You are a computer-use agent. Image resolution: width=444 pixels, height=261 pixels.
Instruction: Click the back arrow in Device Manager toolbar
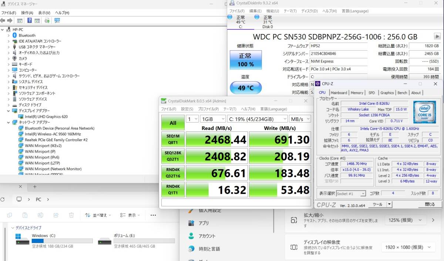3,20
